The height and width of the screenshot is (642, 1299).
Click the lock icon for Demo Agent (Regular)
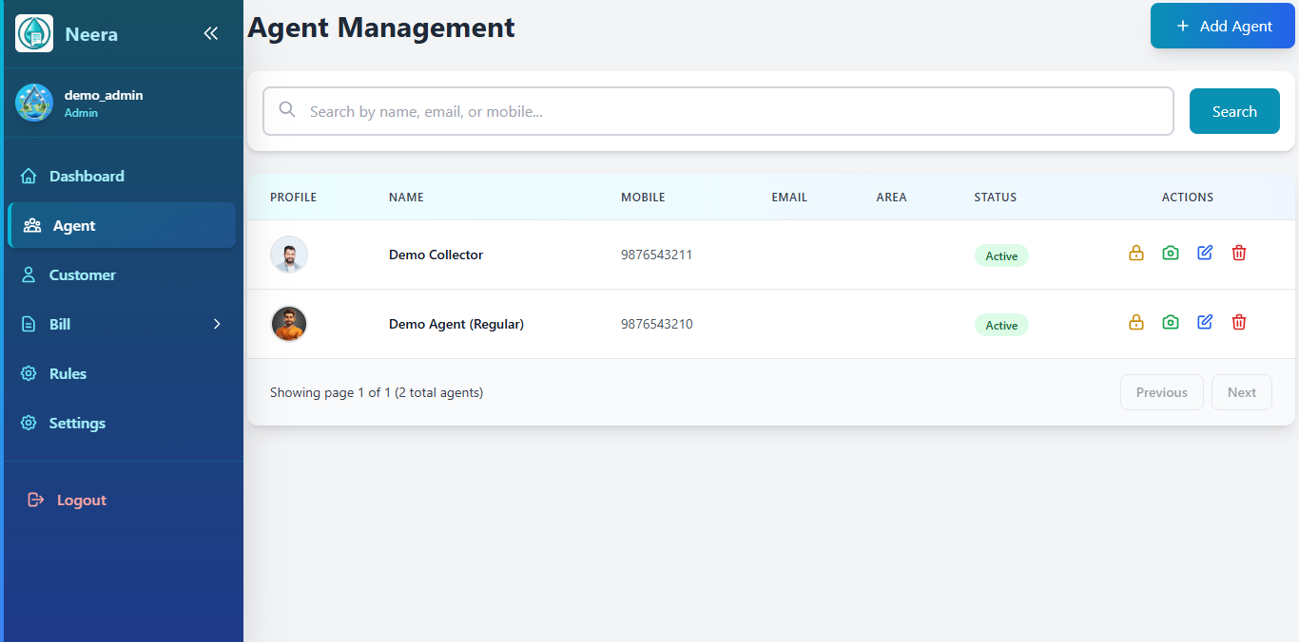(1136, 322)
